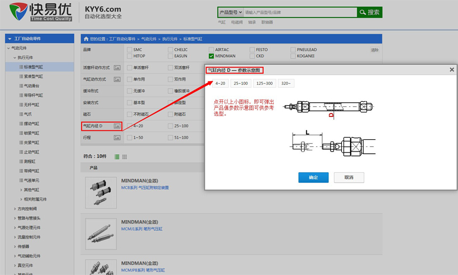
Task: Open the 行程 parameter diagram icon
Action: pyautogui.click(x=117, y=137)
